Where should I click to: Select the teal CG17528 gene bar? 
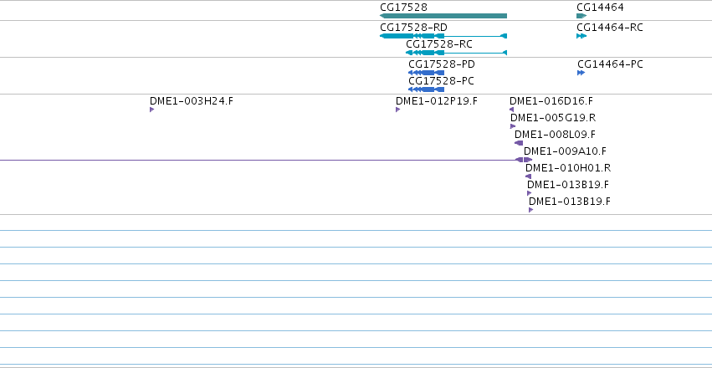click(x=443, y=16)
